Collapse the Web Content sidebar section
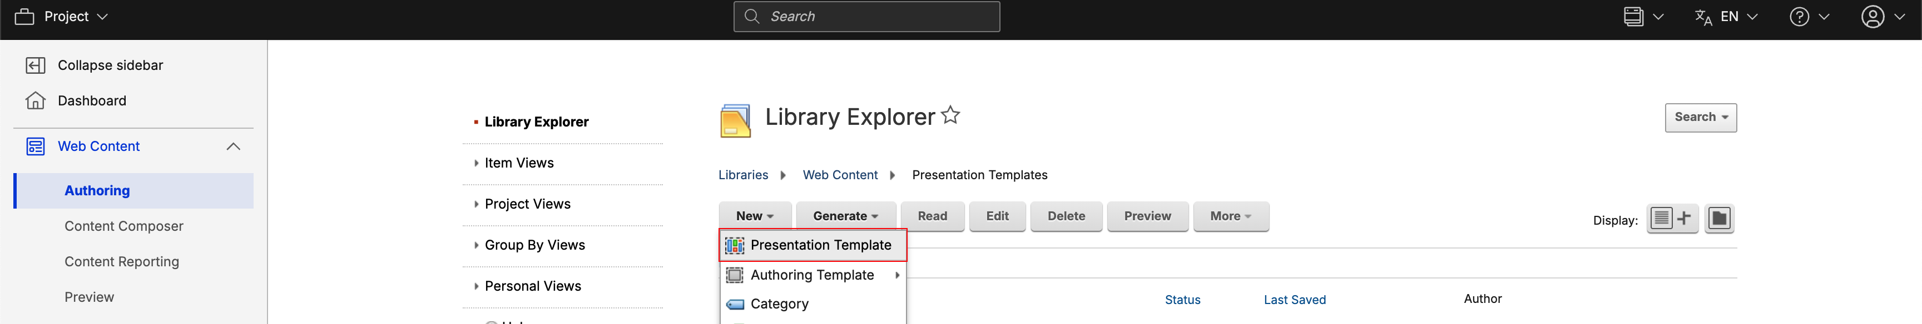1922x324 pixels. click(233, 146)
